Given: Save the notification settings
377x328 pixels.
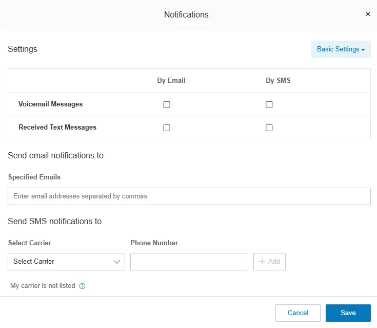Looking at the screenshot, I should [348, 313].
